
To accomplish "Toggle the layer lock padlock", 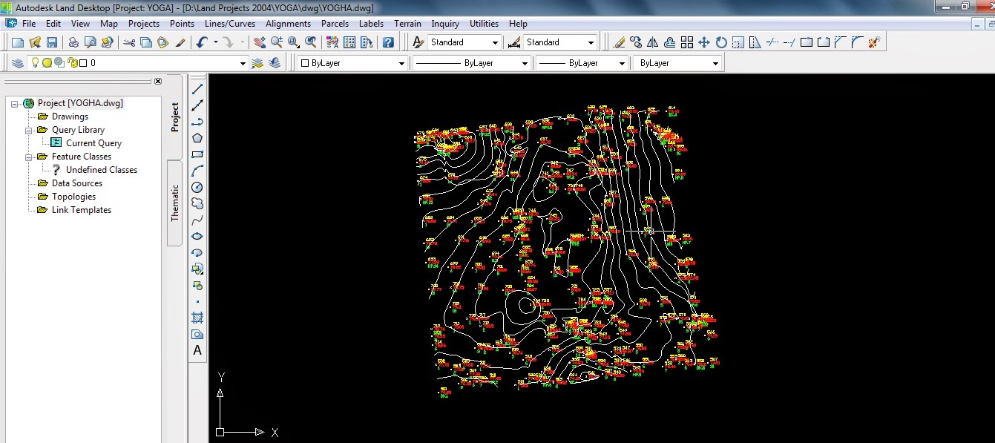I will [x=70, y=62].
